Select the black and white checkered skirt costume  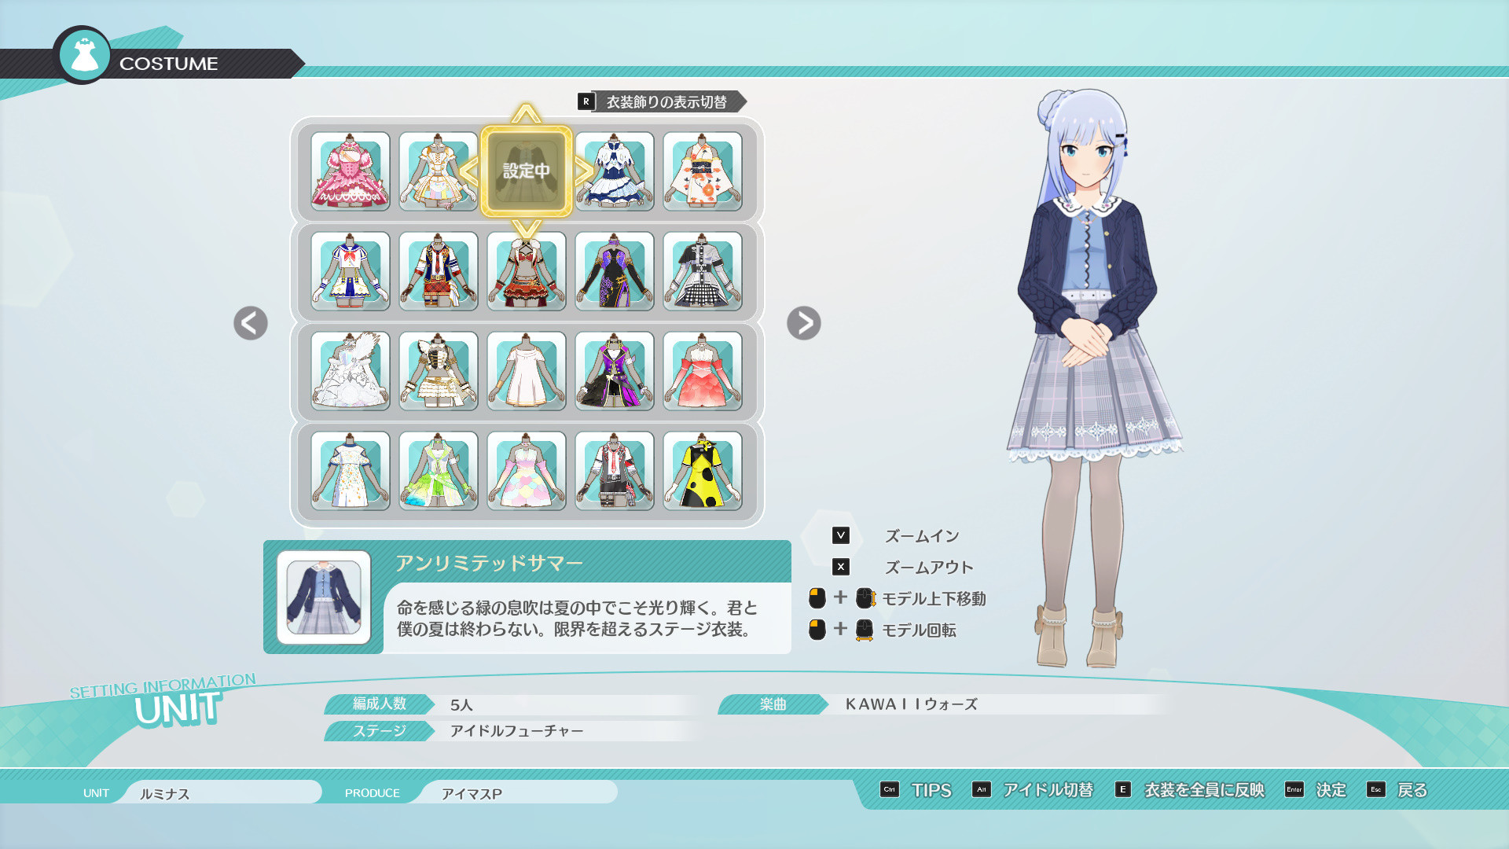[x=702, y=271]
